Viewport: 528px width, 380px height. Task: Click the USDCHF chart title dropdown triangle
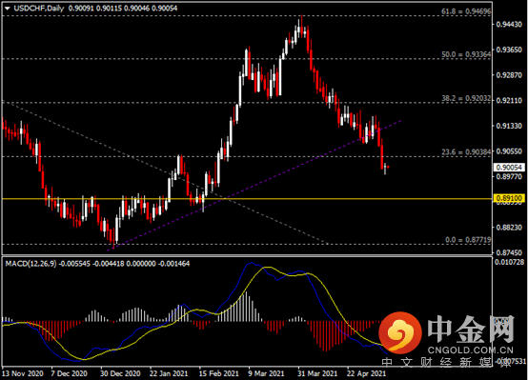[x=7, y=9]
